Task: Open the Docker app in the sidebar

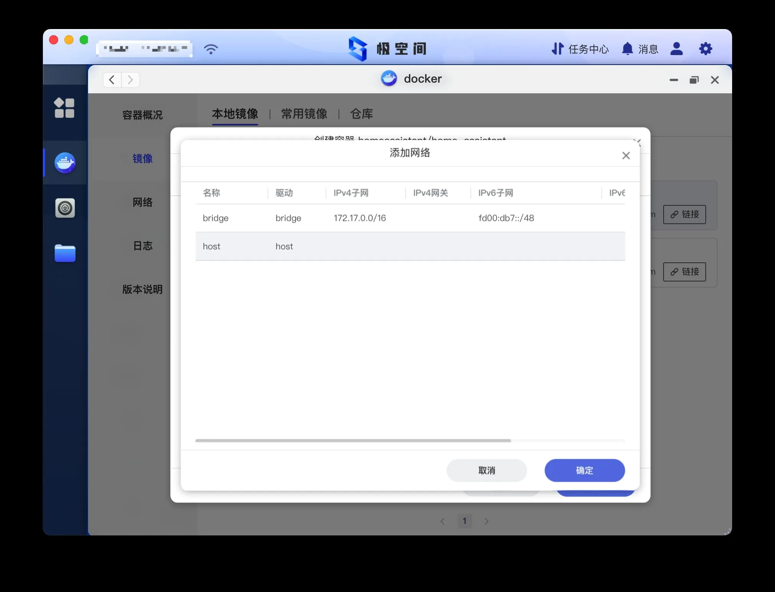Action: tap(65, 163)
